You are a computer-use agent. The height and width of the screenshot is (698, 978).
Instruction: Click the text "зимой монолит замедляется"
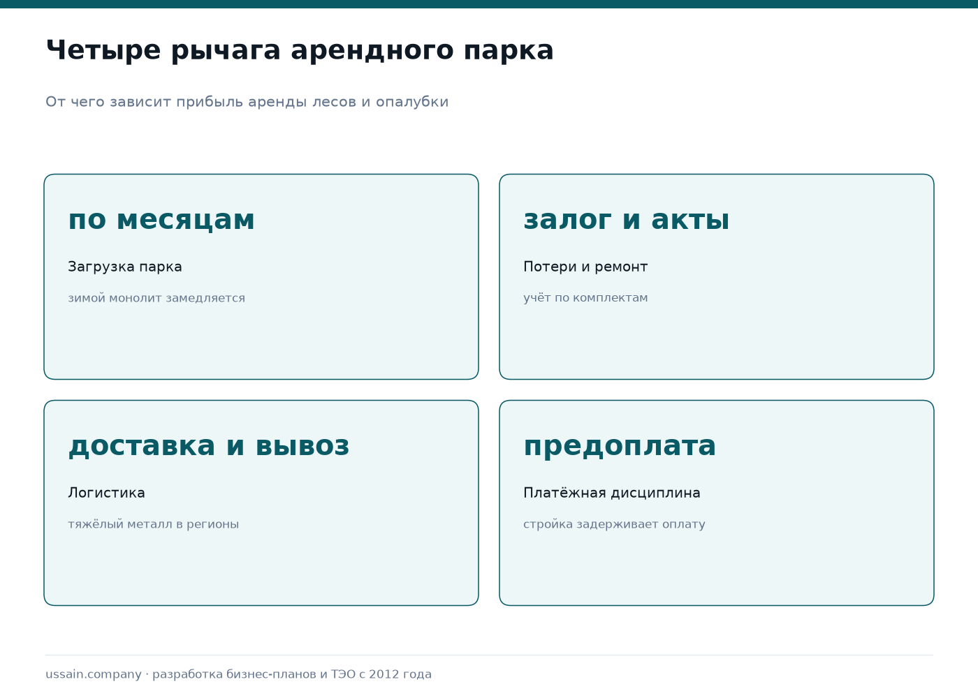tap(156, 298)
